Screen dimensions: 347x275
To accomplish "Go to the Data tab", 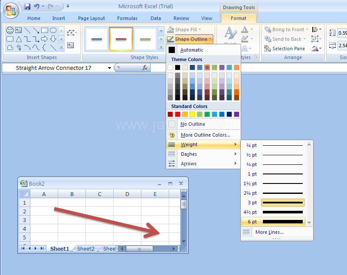I will (156, 18).
